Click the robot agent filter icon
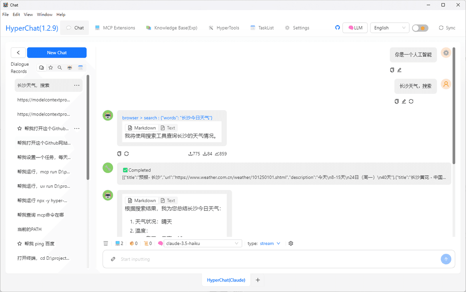466x292 pixels. click(x=70, y=68)
